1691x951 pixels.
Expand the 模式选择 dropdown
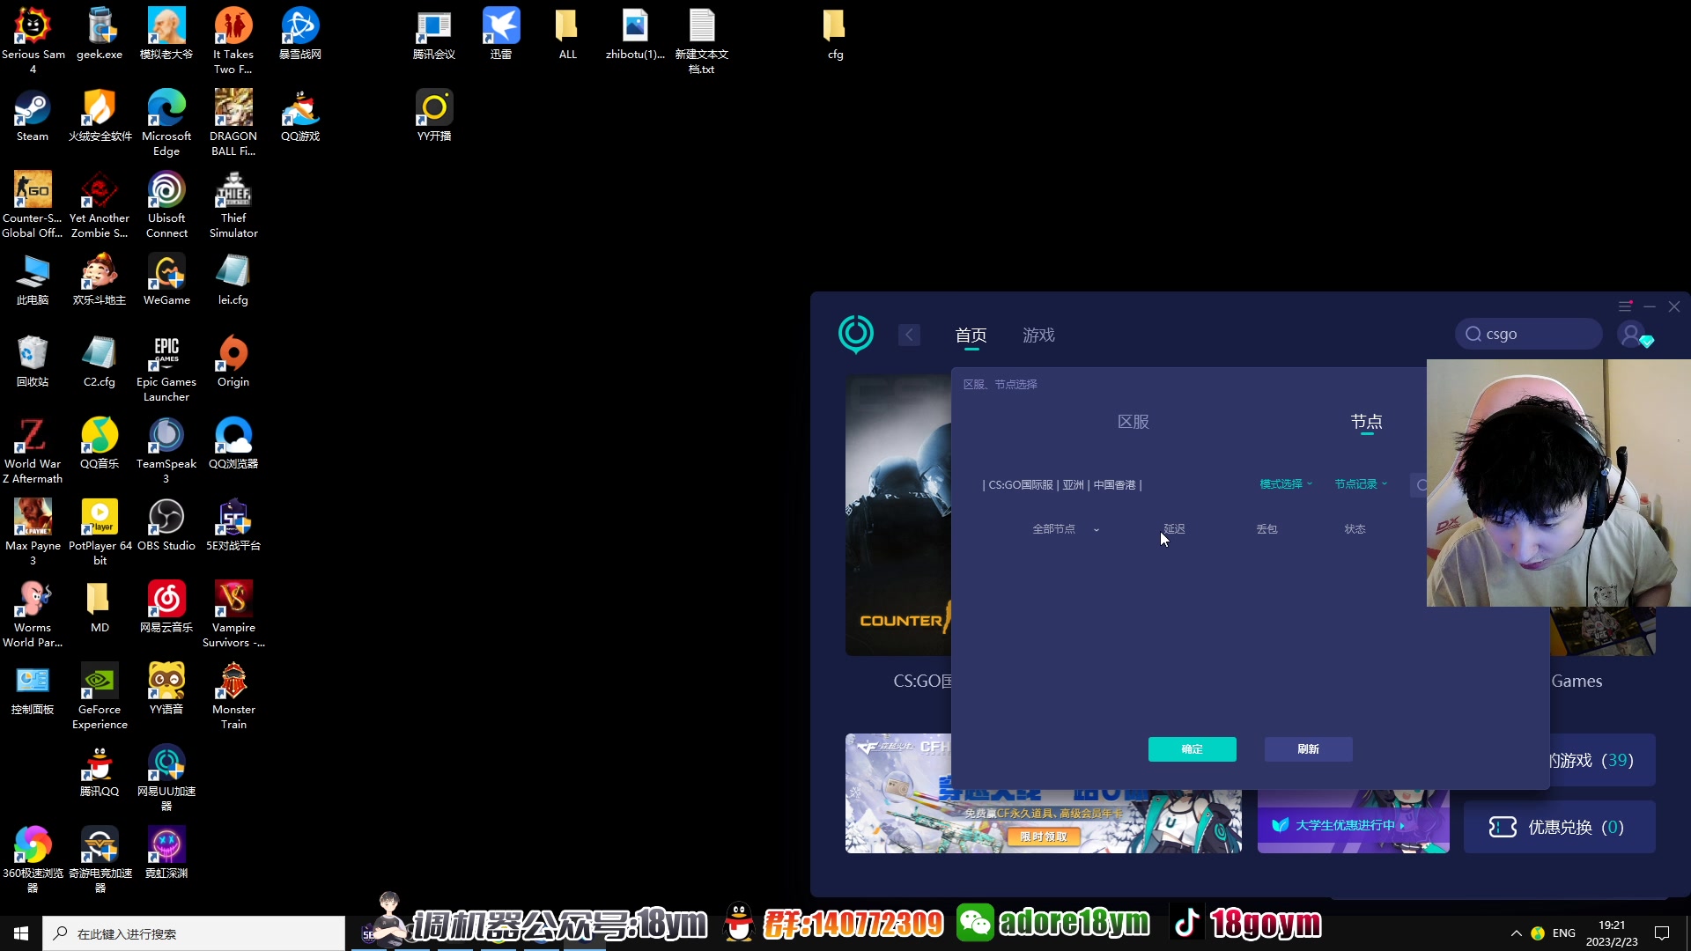point(1286,484)
